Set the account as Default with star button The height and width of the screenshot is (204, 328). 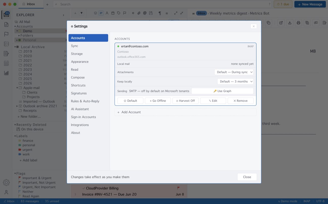[130, 101]
